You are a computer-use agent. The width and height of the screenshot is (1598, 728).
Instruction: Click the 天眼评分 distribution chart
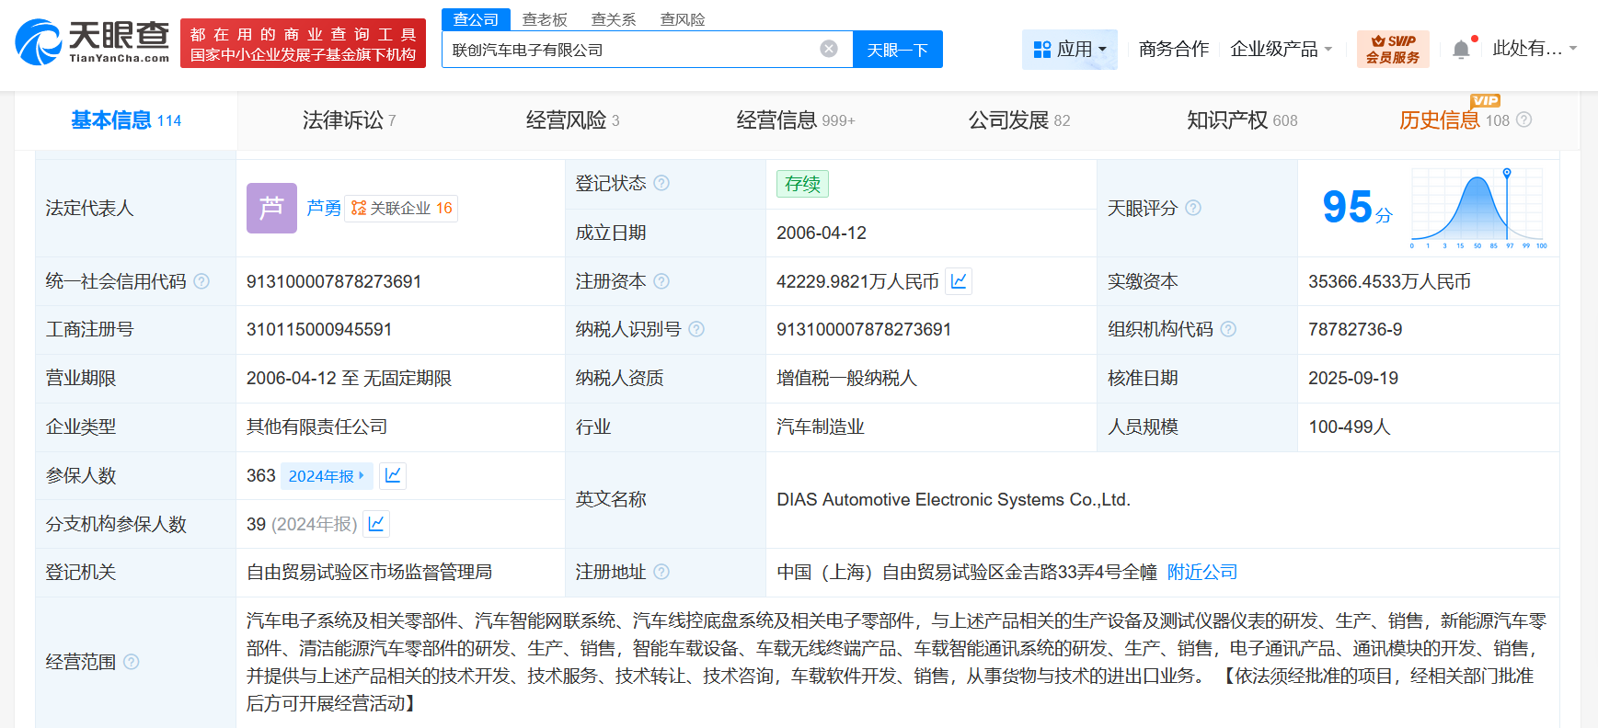click(1477, 209)
